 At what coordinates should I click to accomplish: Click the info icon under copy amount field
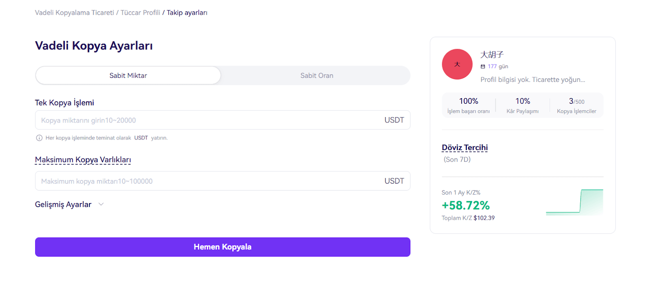tap(39, 138)
